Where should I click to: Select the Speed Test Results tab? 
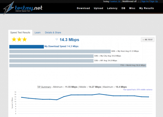(20, 32)
